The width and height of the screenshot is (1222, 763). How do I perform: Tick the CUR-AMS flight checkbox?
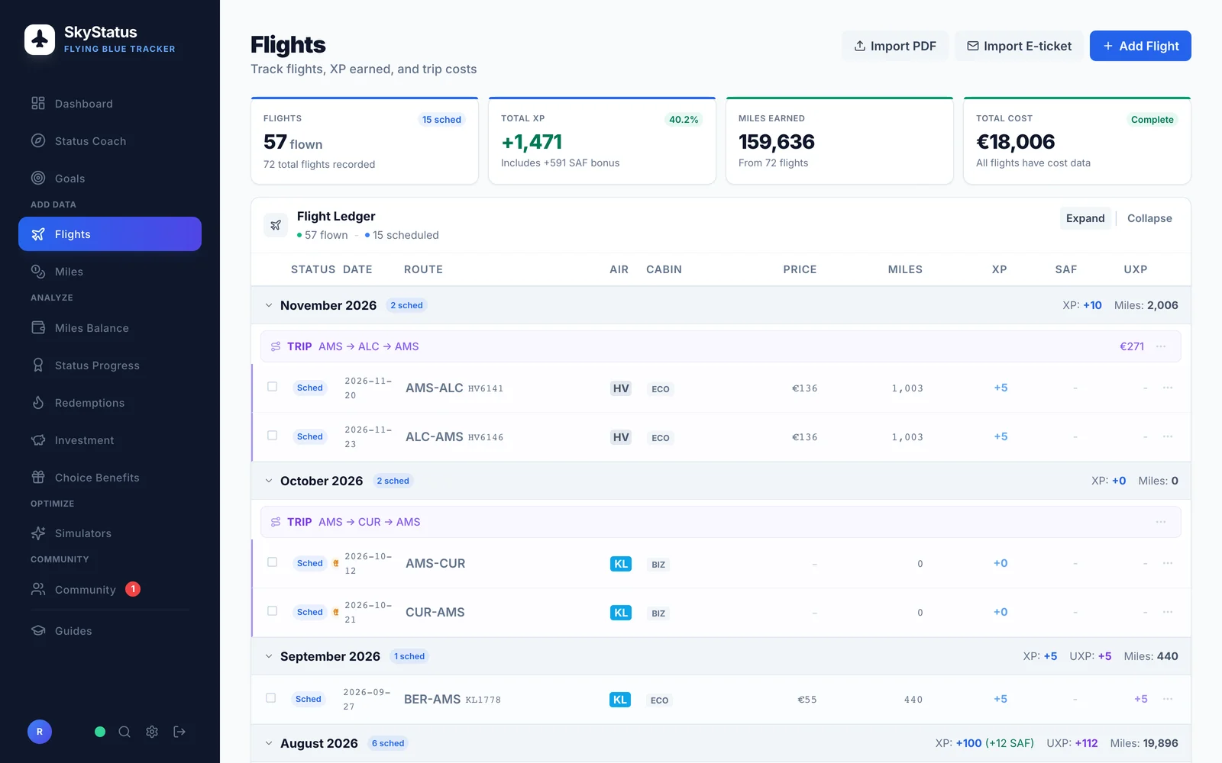272,611
